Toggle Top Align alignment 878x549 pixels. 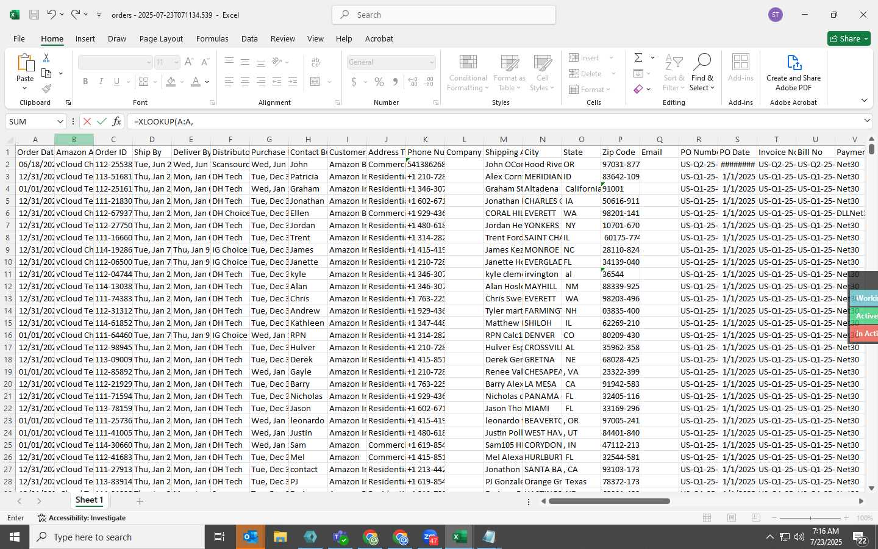229,62
